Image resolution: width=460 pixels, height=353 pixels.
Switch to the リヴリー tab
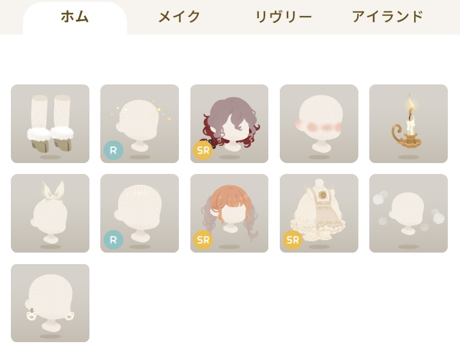pos(284,17)
